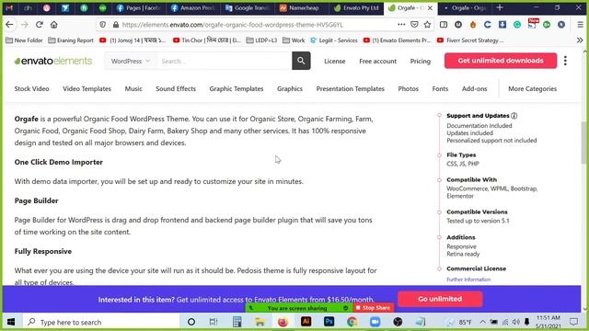Expand More Categories menu
The image size is (589, 331).
coord(532,89)
